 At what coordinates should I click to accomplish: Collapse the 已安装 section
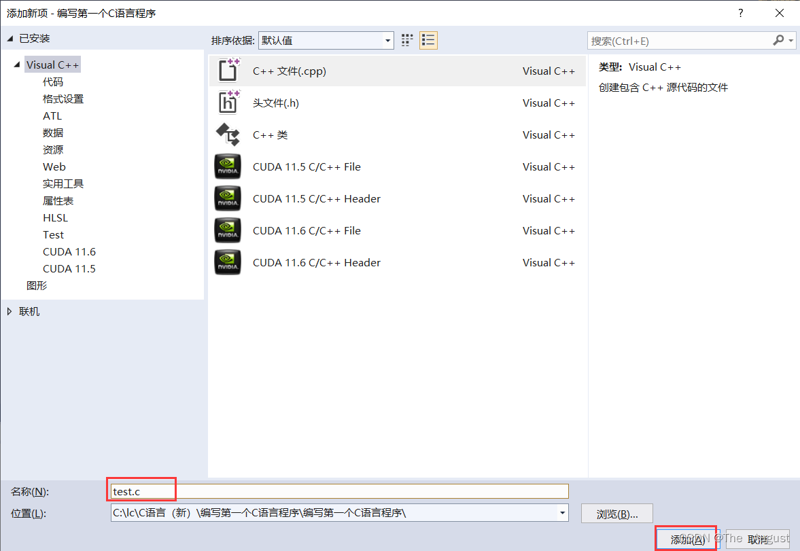click(10, 38)
